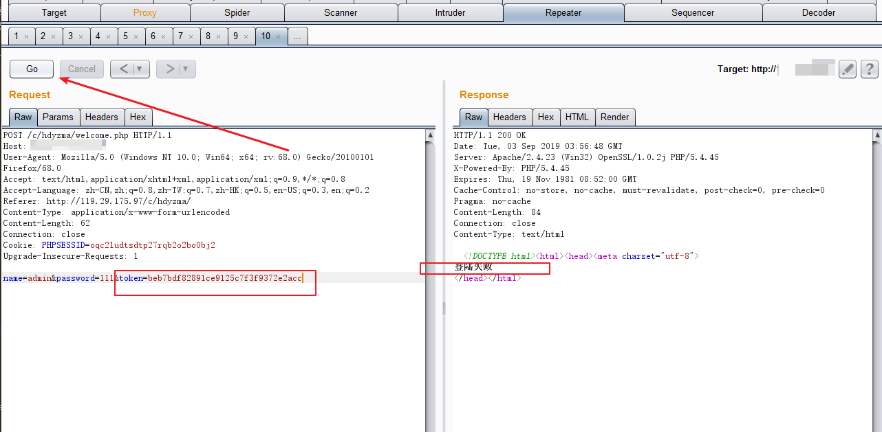Image resolution: width=882 pixels, height=432 pixels.
Task: Show request Params tab
Action: [x=58, y=117]
